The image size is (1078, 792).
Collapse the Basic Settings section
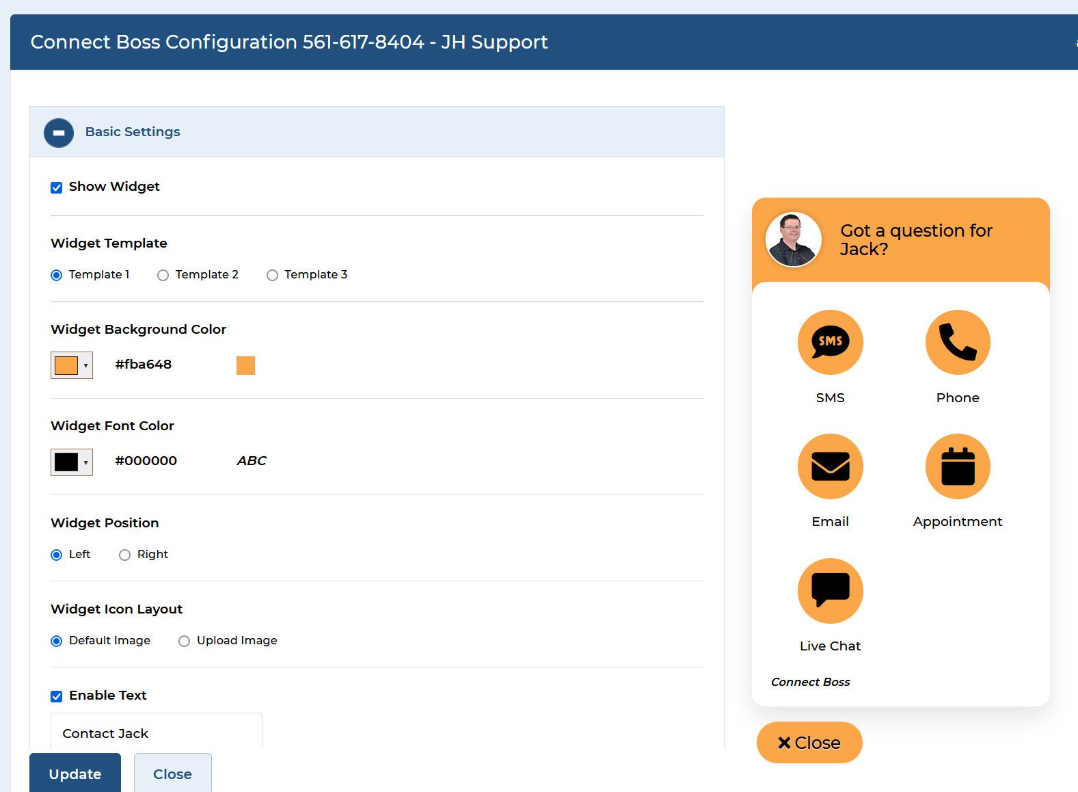pos(59,133)
